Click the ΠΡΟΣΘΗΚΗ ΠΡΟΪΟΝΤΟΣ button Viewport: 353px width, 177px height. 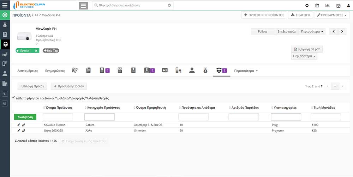(x=264, y=15)
